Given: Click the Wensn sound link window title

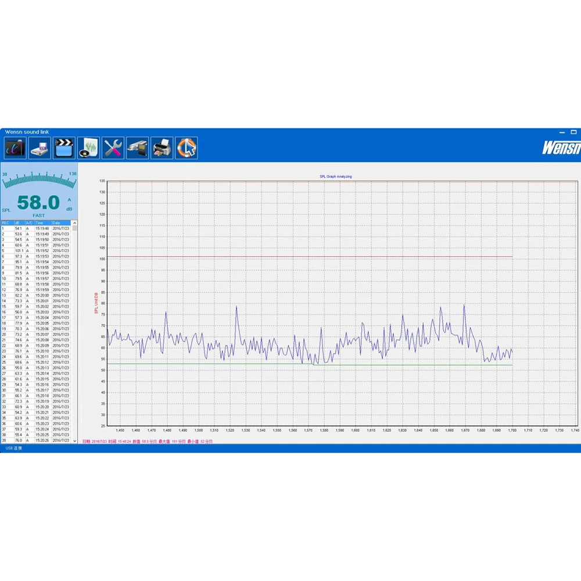Looking at the screenshot, I should [27, 132].
